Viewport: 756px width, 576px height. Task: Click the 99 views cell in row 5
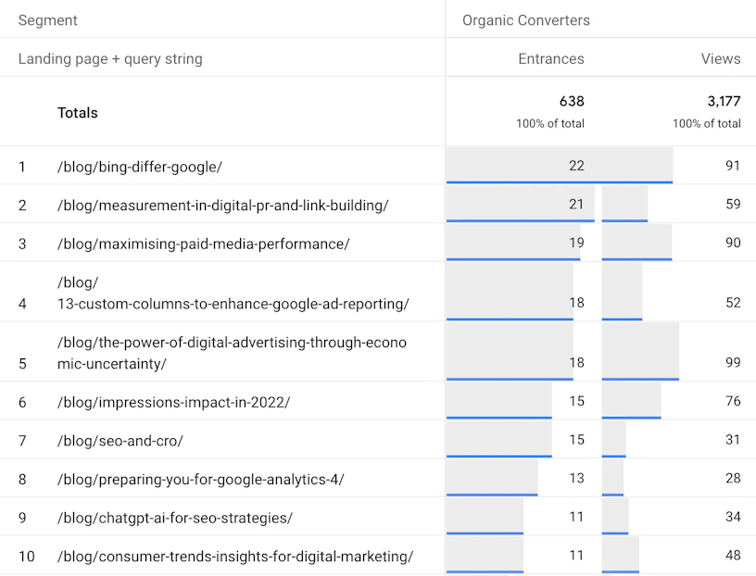click(733, 362)
